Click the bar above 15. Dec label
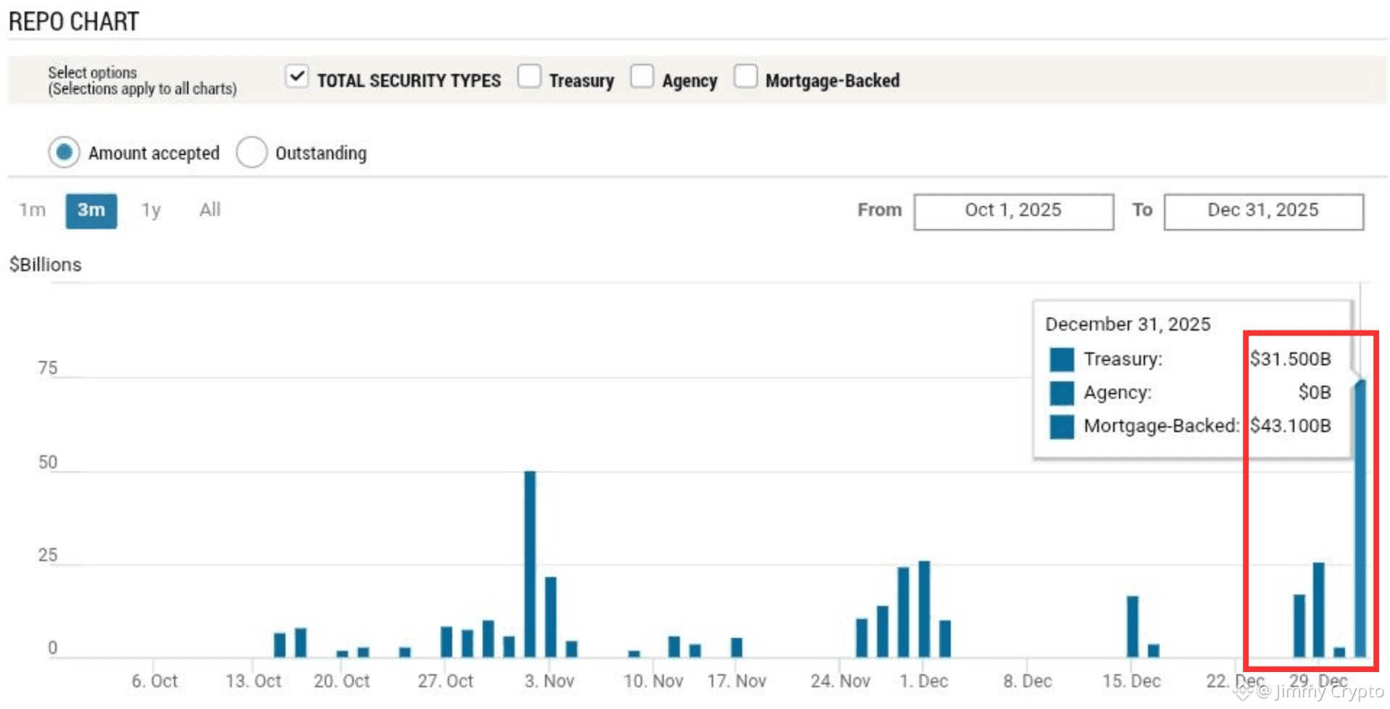The width and height of the screenshot is (1390, 709). click(1132, 626)
